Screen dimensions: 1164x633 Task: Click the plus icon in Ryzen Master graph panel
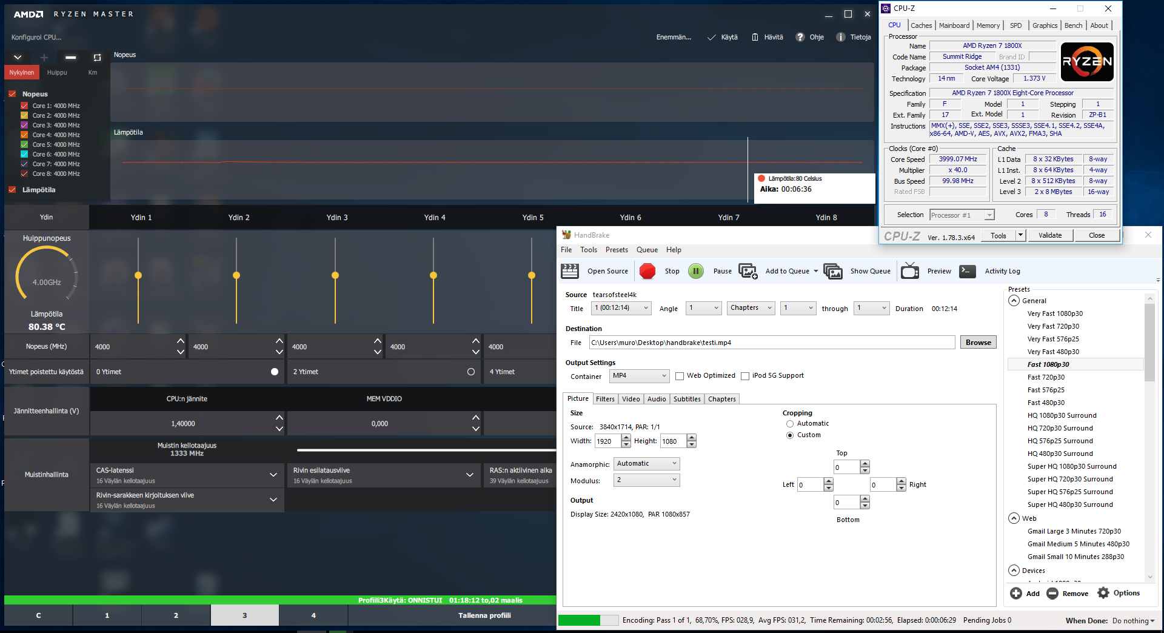click(44, 57)
